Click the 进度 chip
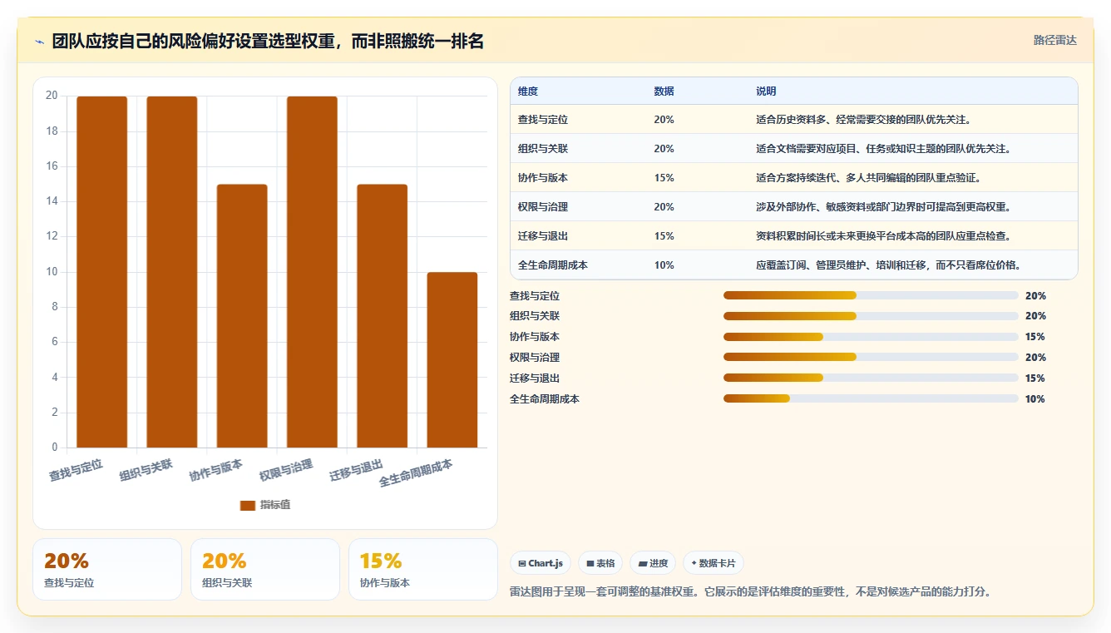The height and width of the screenshot is (633, 1111). click(653, 563)
